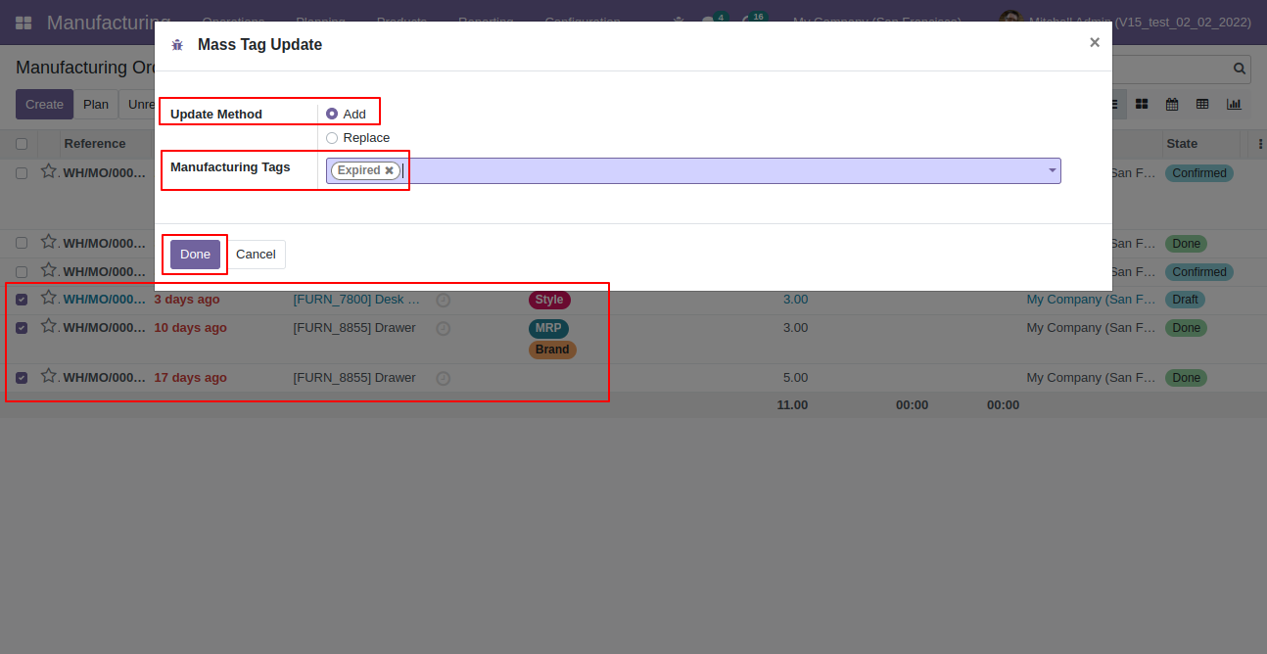
Task: Open the apps grid menu icon
Action: click(23, 22)
